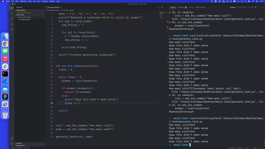265x149 pixels.
Task: Open Chrome from the dock
Action: coord(5,44)
